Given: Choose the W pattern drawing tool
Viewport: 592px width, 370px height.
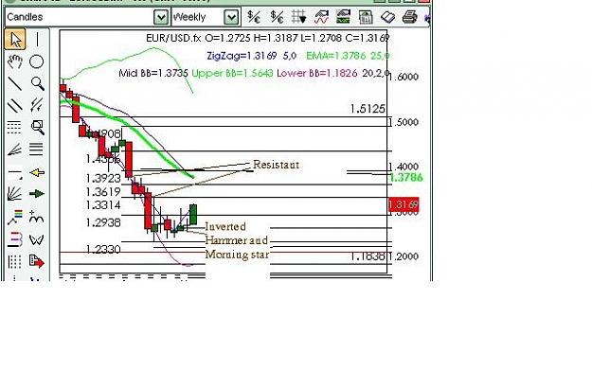Looking at the screenshot, I should pyautogui.click(x=37, y=239).
